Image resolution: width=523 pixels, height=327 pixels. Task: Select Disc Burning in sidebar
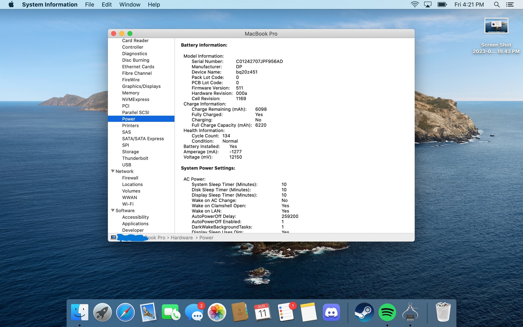coord(136,60)
